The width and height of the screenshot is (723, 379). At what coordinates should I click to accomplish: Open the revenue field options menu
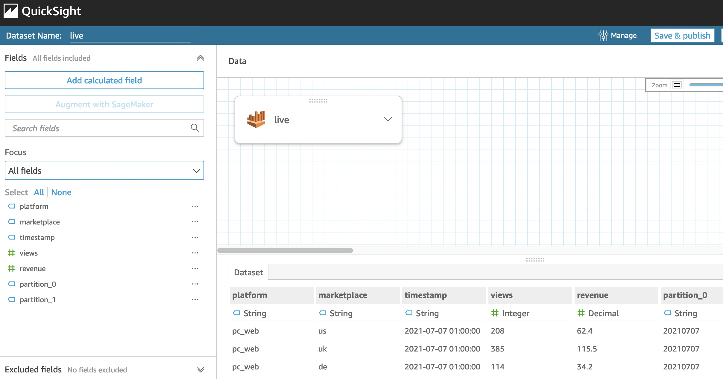tap(195, 268)
